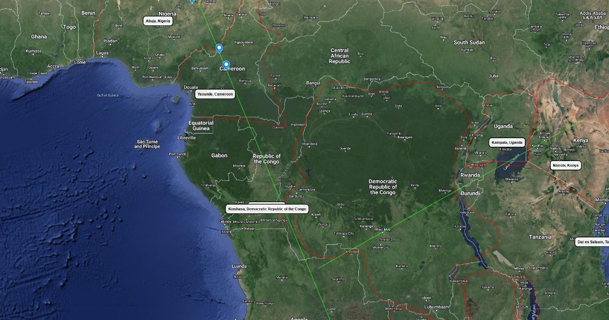Image resolution: width=609 pixels, height=320 pixels.
Task: Click the Tanzania country name
Action: [x=539, y=237]
